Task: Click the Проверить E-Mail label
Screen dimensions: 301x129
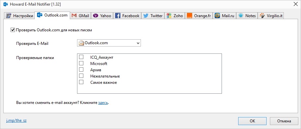Action: 32,44
